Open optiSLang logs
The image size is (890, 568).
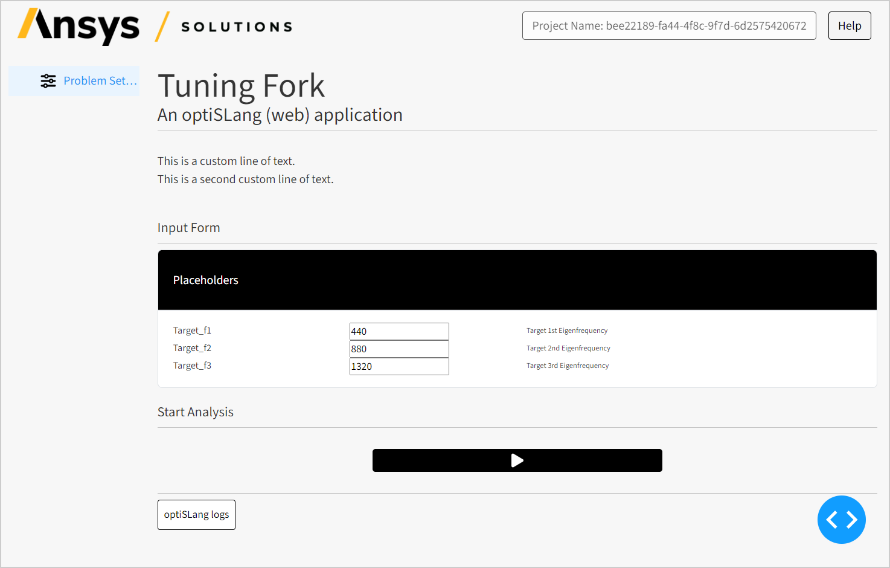tap(196, 515)
